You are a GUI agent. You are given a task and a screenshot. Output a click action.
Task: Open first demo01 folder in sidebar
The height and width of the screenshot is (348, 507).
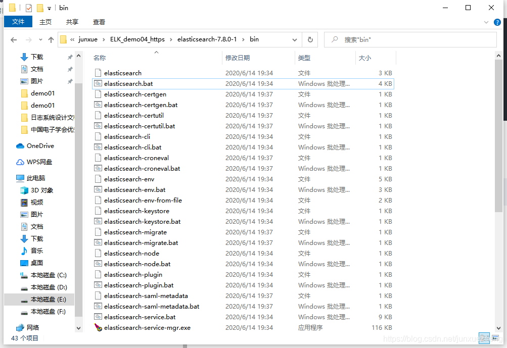pos(42,93)
